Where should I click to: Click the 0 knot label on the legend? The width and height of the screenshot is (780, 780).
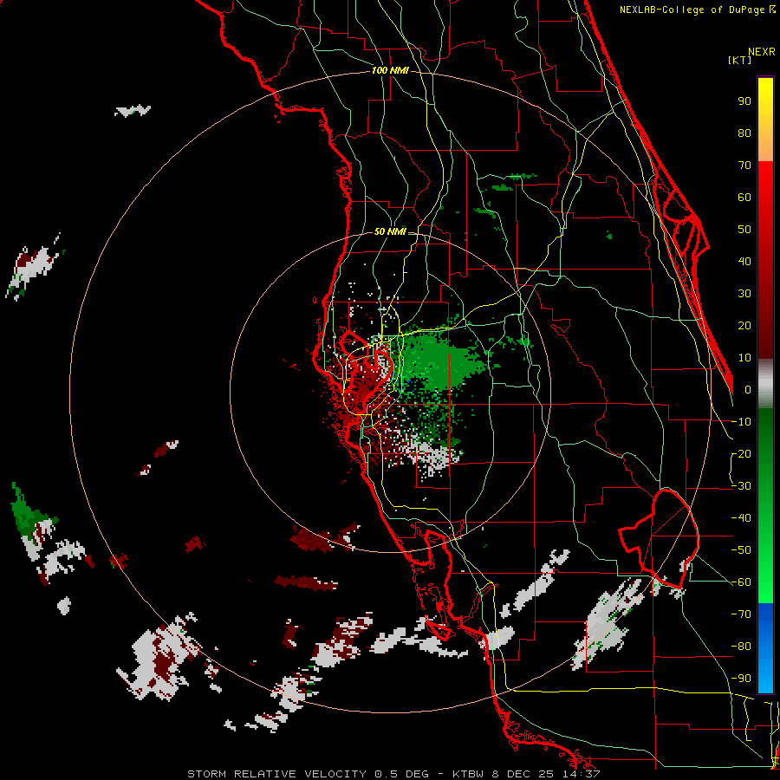pyautogui.click(x=748, y=389)
